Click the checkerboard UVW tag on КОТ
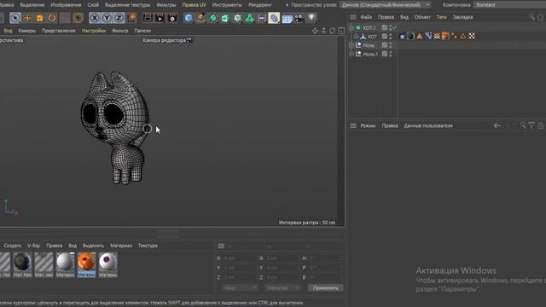The image size is (546, 307). coord(472,36)
